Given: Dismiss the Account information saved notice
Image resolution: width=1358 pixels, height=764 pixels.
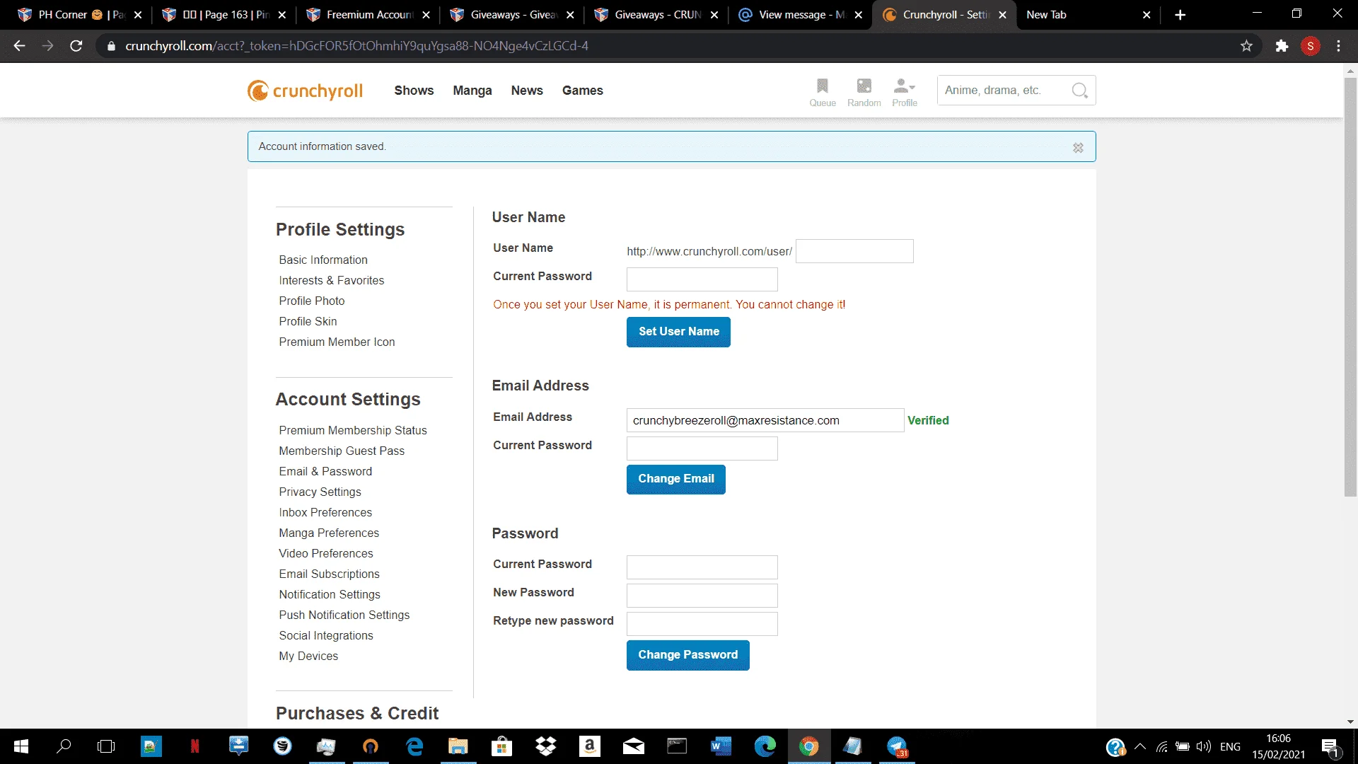Looking at the screenshot, I should [x=1078, y=147].
